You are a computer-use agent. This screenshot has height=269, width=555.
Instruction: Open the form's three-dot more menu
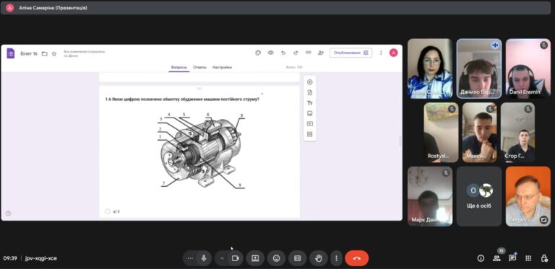[381, 53]
